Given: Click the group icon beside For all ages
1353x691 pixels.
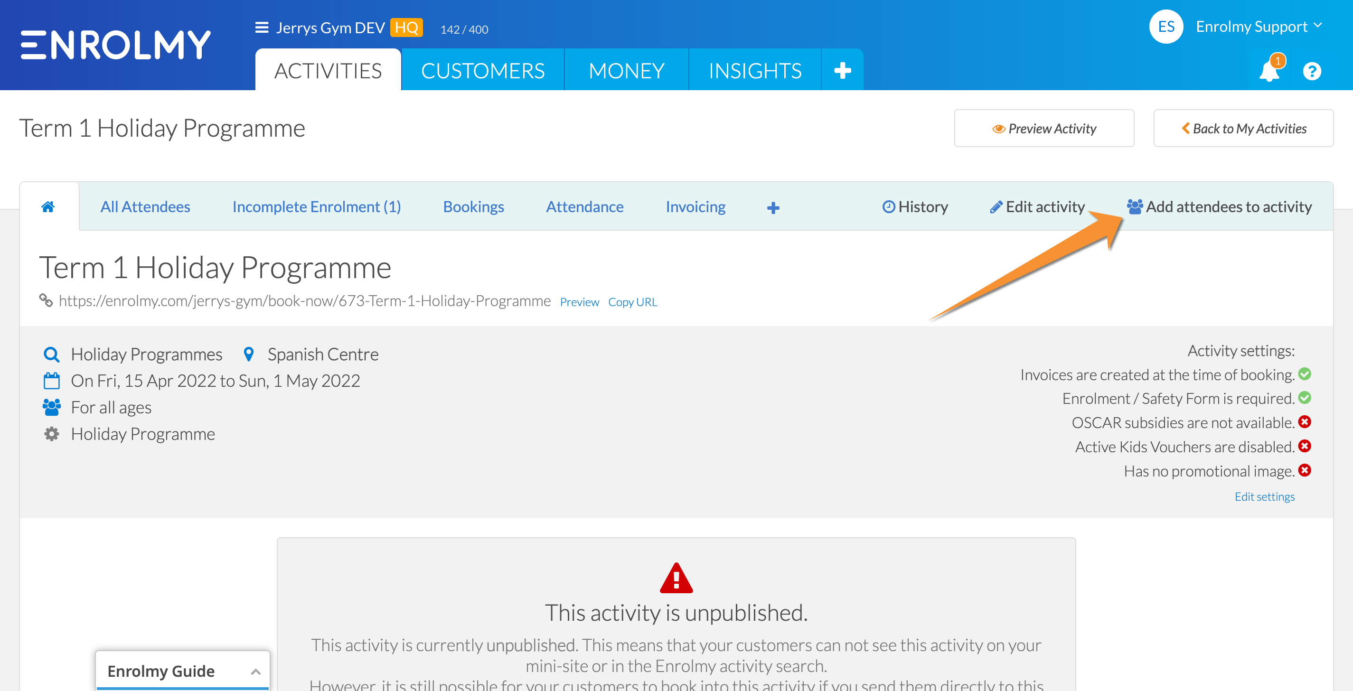Looking at the screenshot, I should coord(51,408).
